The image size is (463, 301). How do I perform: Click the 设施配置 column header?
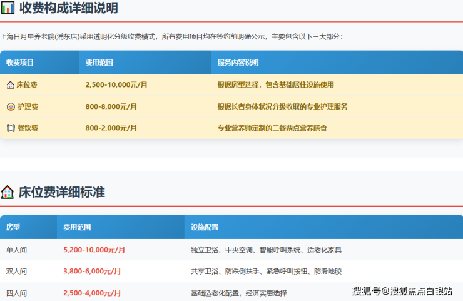click(205, 227)
